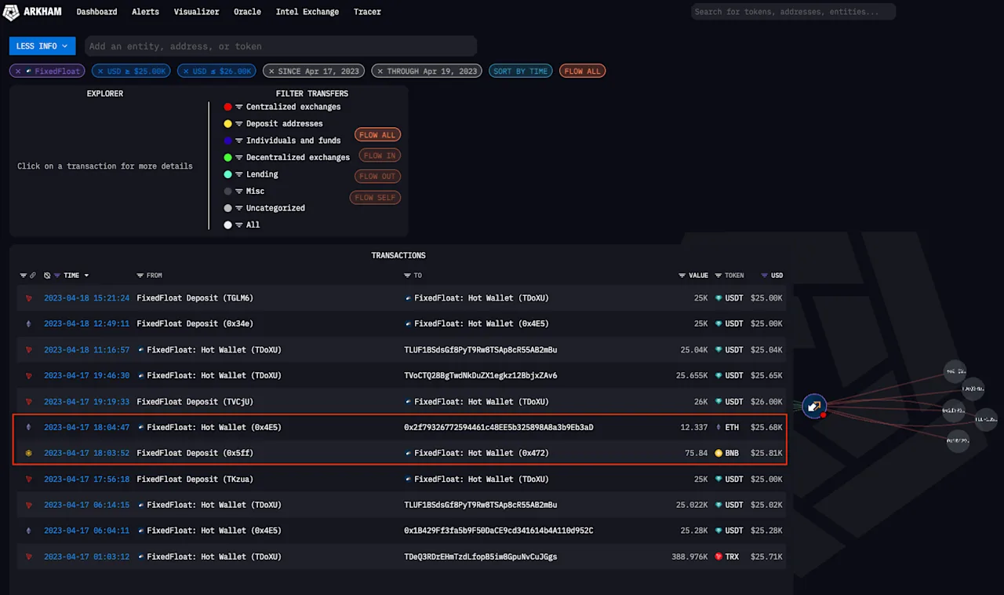Click the USDT token icon on the 15:21:24 row

(x=718, y=298)
